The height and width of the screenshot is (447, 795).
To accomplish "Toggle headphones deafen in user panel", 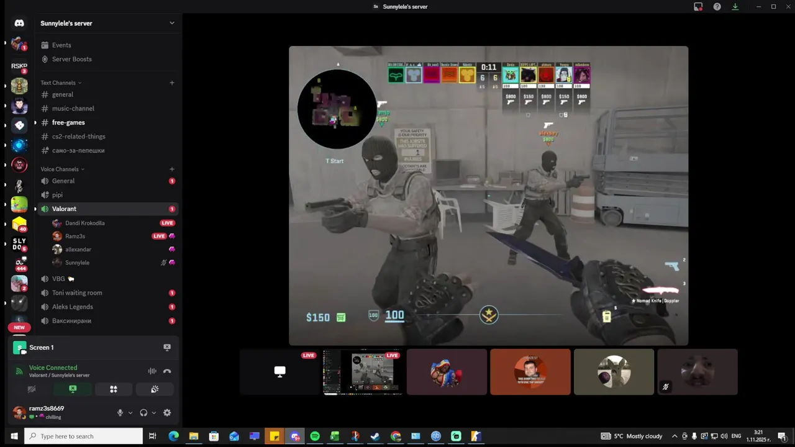I will (x=143, y=413).
